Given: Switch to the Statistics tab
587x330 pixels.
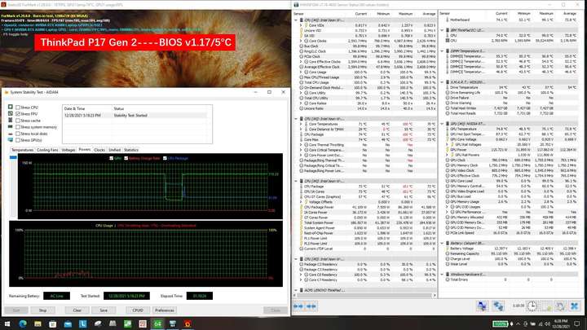Looking at the screenshot, I should 131,150.
